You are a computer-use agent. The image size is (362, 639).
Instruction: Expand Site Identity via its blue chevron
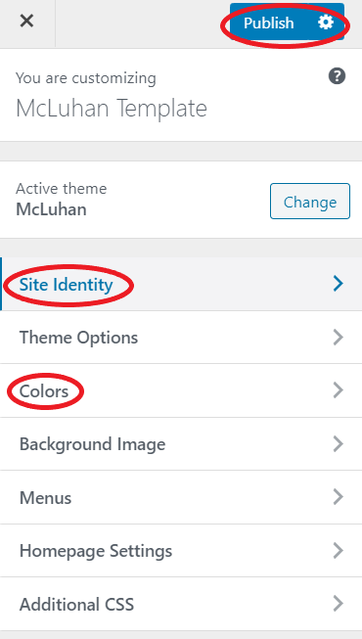tap(338, 284)
